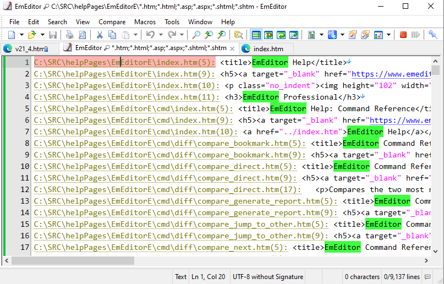Switch to the index.htm tab
Screen dimensions: 444x284
268,48
